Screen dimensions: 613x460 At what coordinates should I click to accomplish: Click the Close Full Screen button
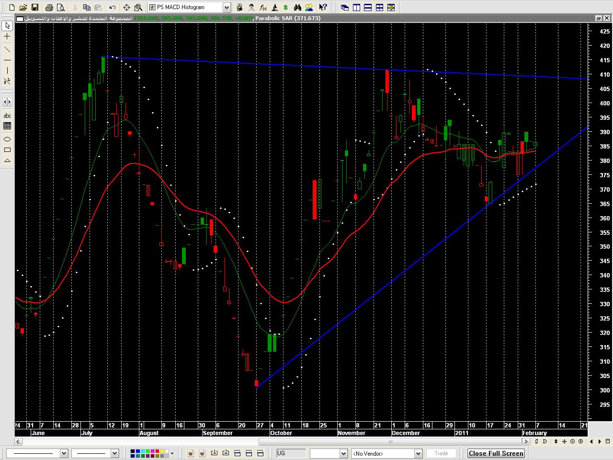[496, 453]
